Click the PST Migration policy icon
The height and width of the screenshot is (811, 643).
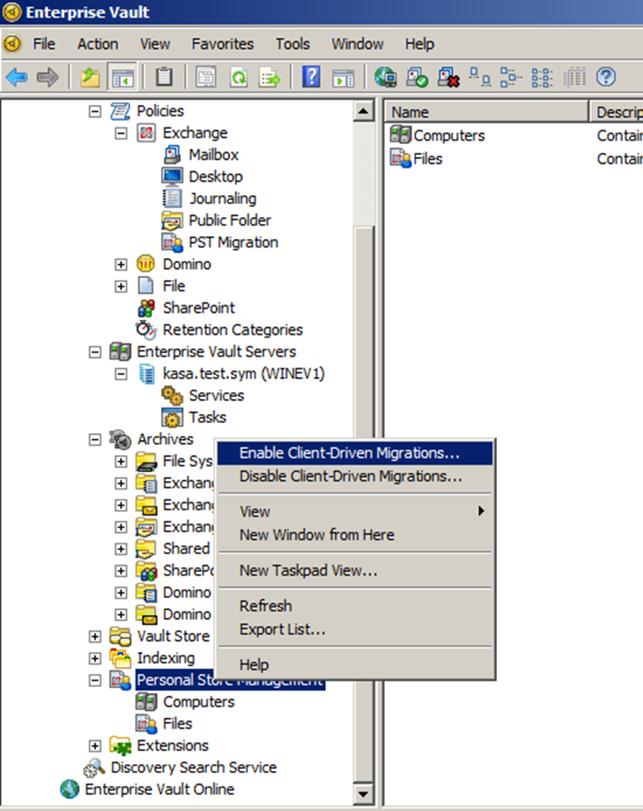click(x=172, y=242)
